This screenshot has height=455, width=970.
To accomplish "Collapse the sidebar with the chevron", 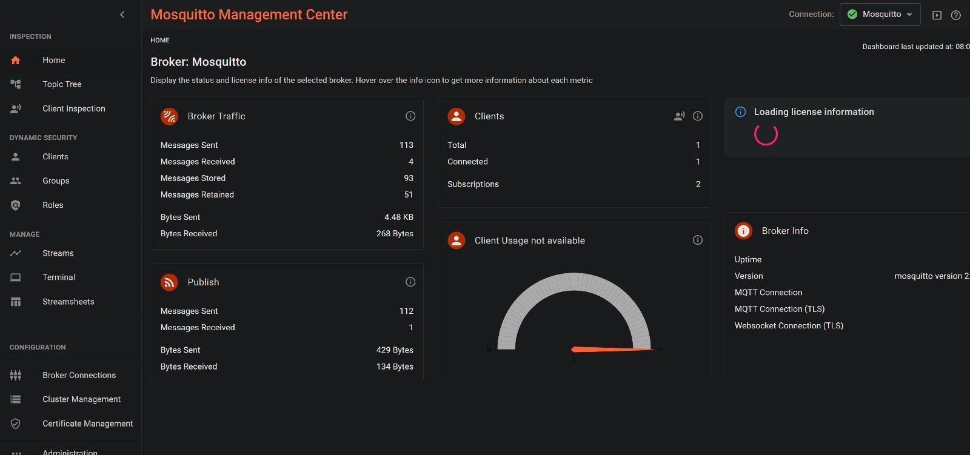I will coord(122,15).
